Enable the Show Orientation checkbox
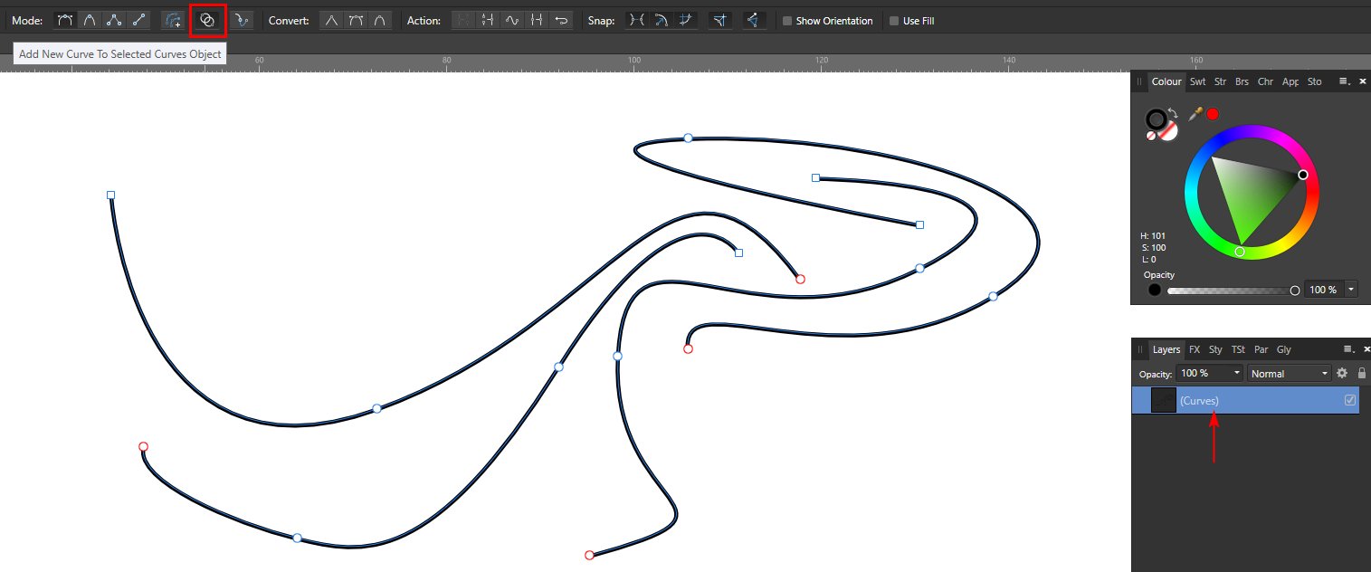Image resolution: width=1371 pixels, height=572 pixels. [787, 21]
